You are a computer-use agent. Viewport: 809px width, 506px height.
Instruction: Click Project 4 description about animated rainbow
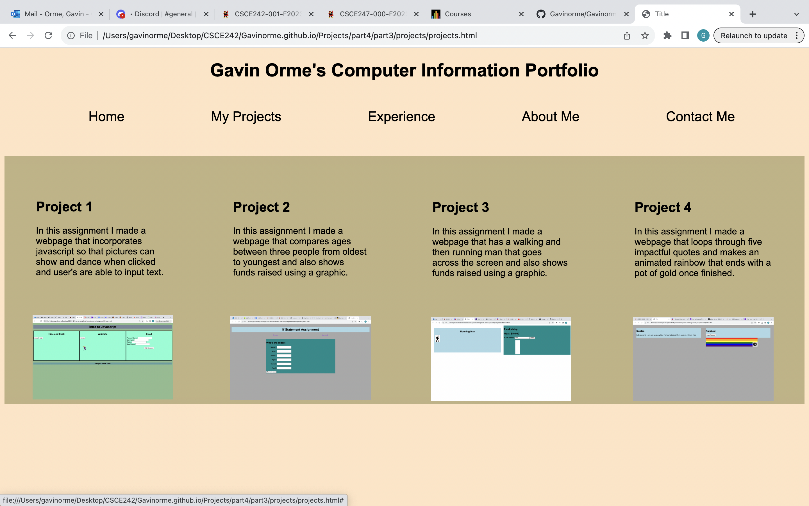(703, 252)
